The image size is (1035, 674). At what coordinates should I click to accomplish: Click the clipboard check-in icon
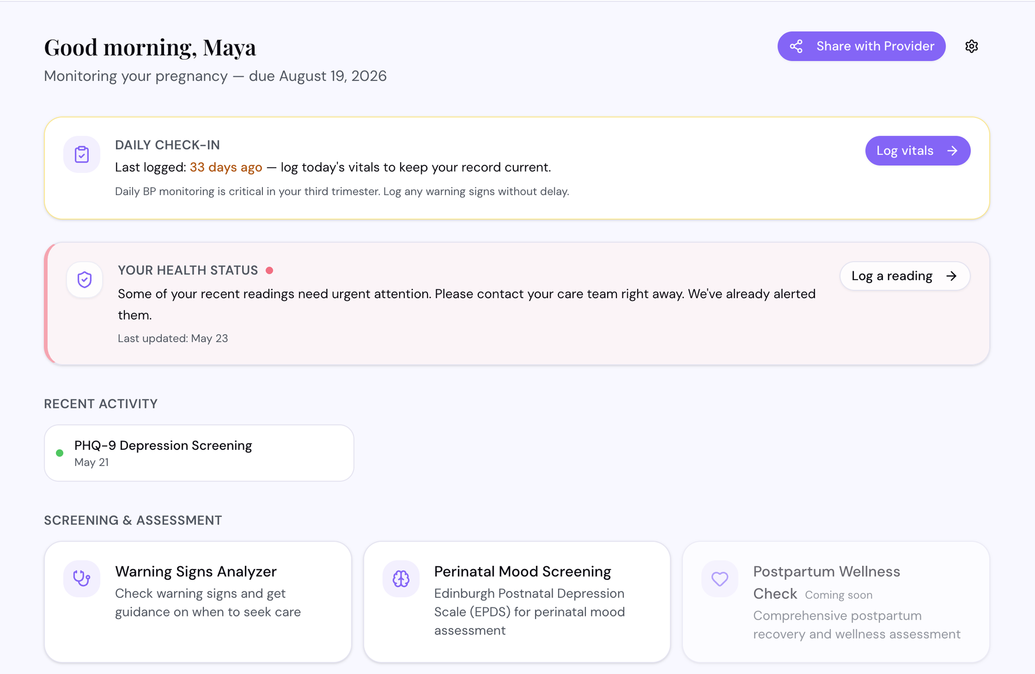coord(82,154)
